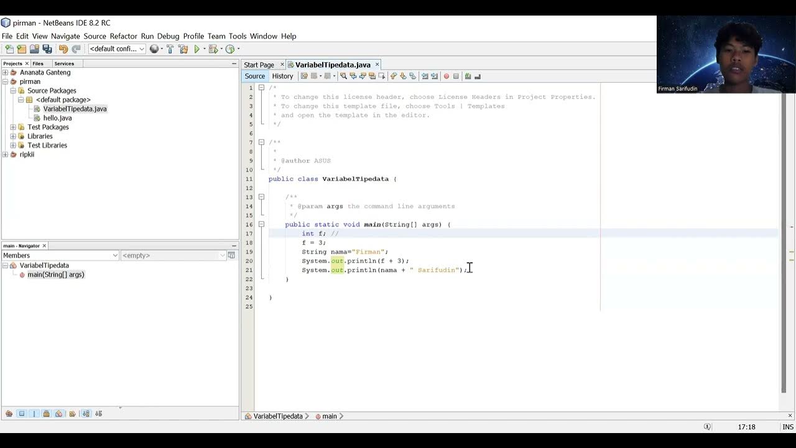Viewport: 796px width, 448px height.
Task: Toggle Sort by Name in Navigator
Action: (x=86, y=414)
